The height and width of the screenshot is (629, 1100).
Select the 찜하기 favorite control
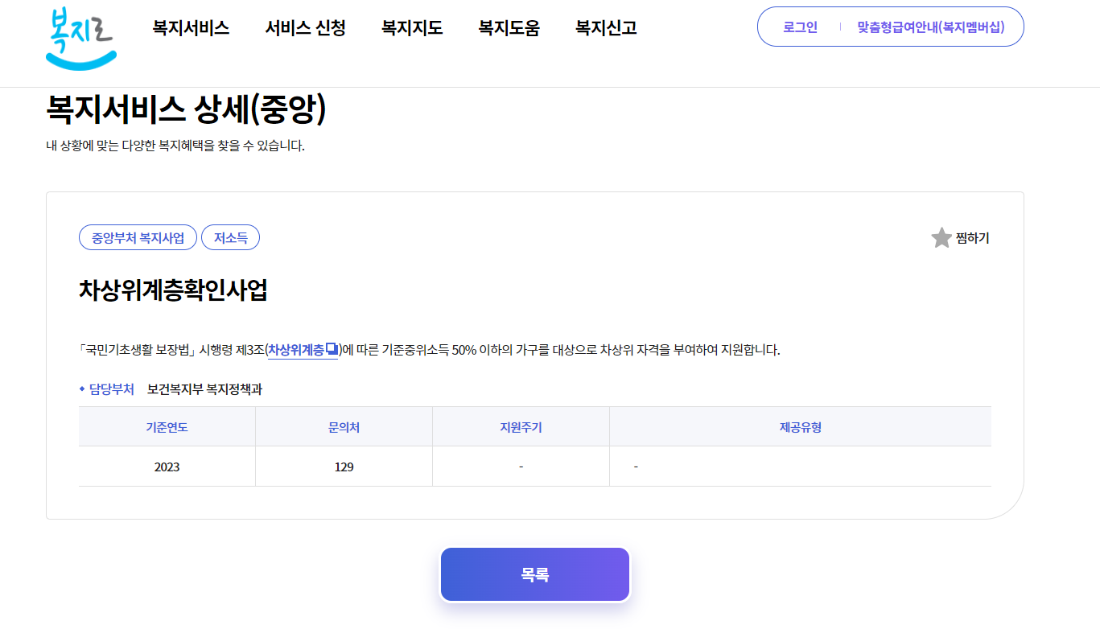coord(972,236)
